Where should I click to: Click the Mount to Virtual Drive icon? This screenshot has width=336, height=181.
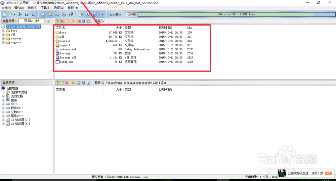64,14
